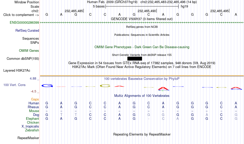Click the Scale track label
The height and width of the screenshot is (144, 244).
click(35, 6)
